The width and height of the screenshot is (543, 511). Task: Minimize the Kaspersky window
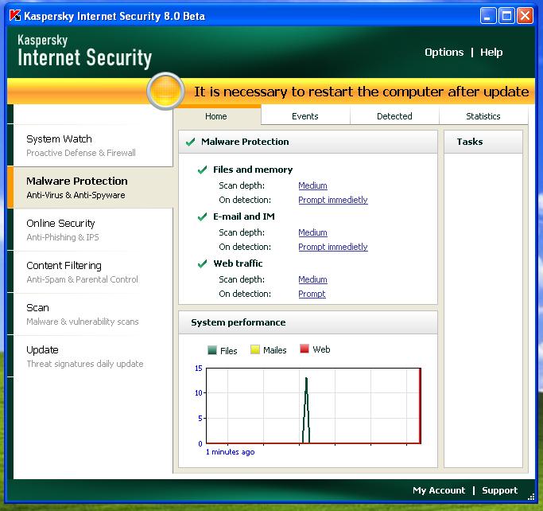tap(488, 16)
